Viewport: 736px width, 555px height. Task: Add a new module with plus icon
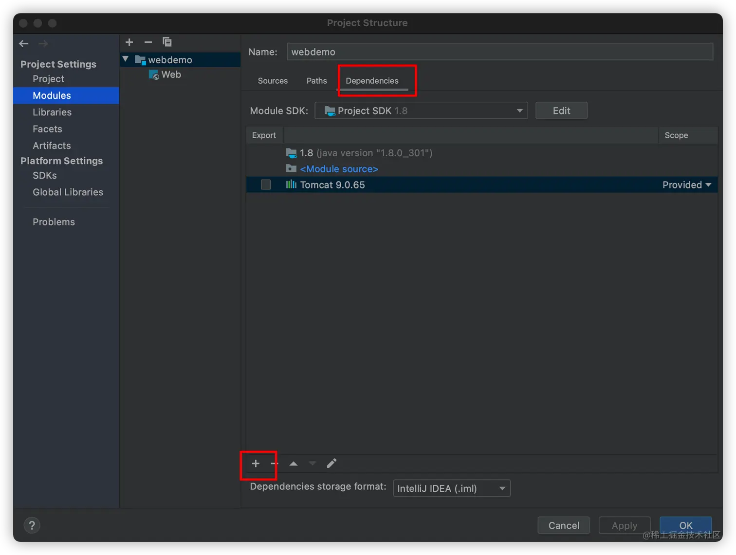coord(129,42)
